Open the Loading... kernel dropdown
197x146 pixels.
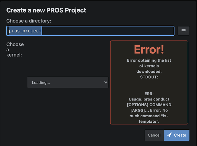(x=68, y=82)
